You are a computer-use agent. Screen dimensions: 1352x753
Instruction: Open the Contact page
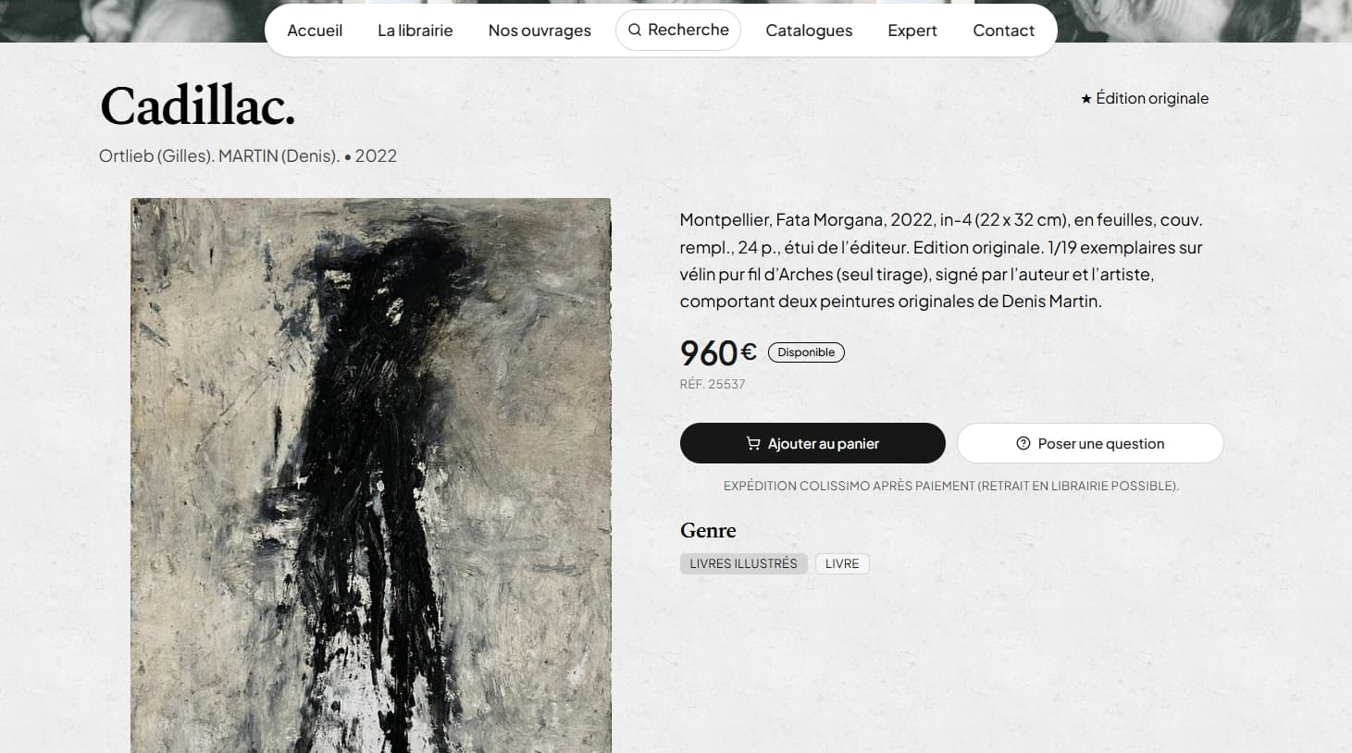[x=1003, y=30]
